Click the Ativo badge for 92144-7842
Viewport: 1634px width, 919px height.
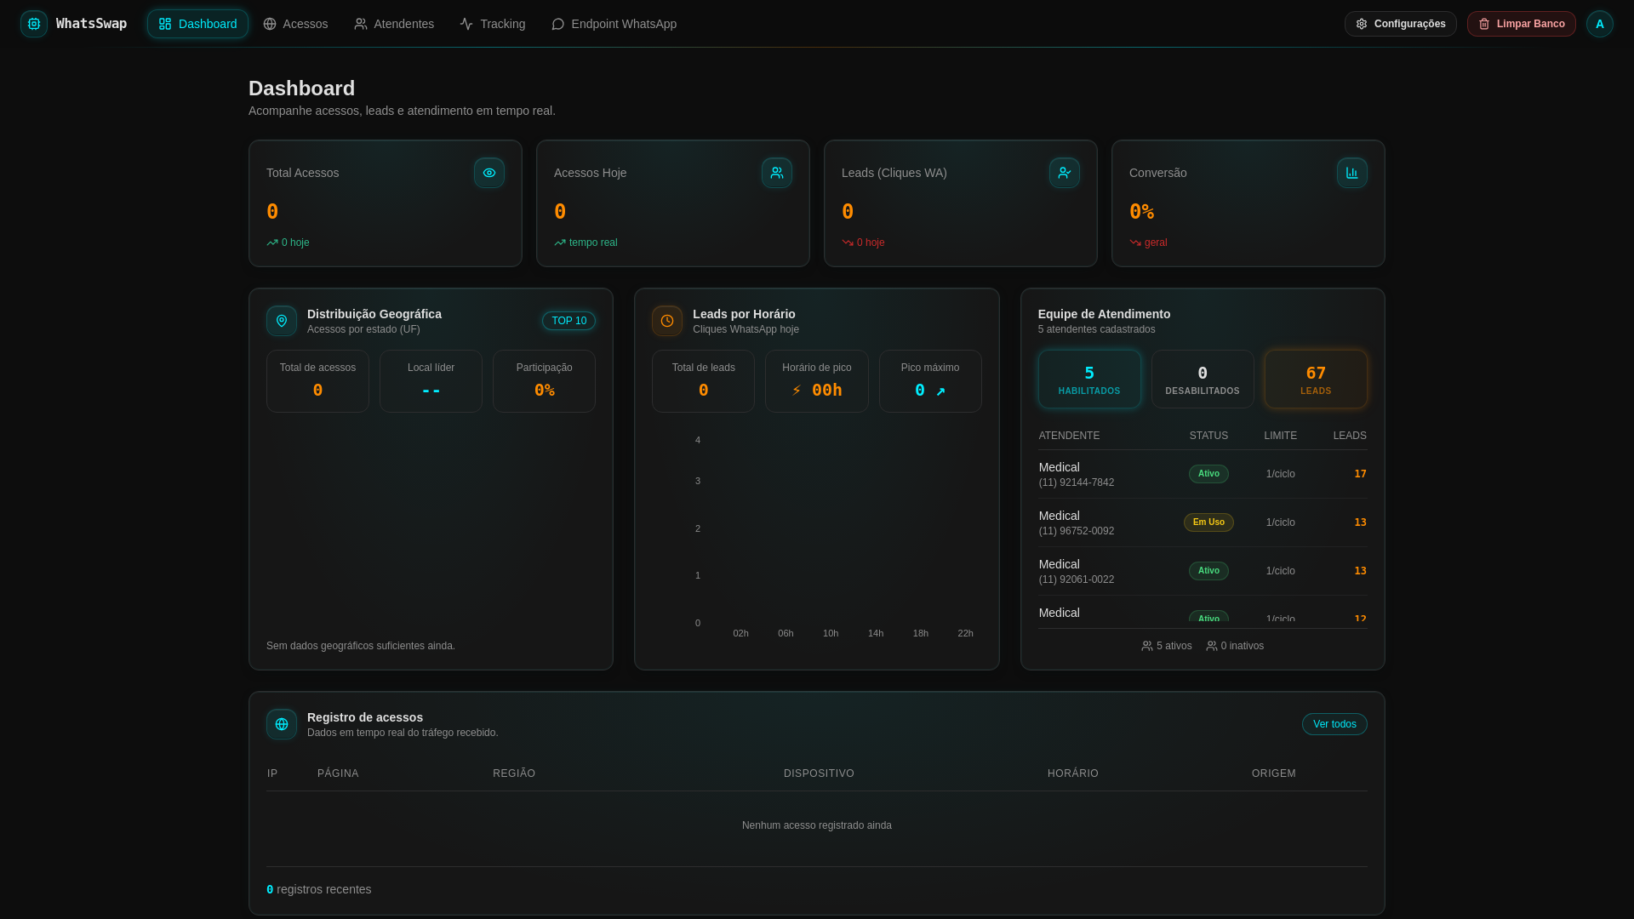click(x=1208, y=474)
